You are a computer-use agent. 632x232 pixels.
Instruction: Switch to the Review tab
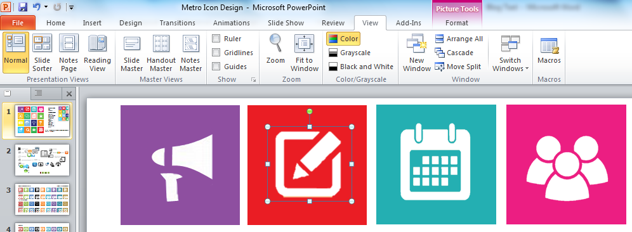coord(333,23)
